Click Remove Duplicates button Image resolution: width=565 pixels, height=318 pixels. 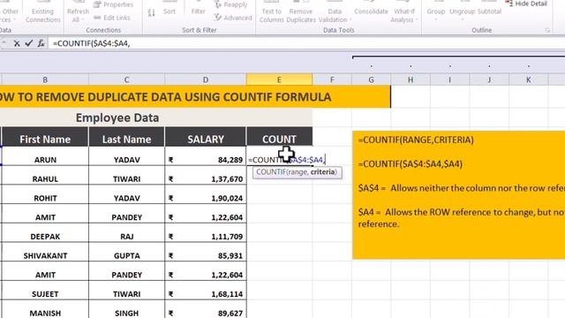click(301, 12)
